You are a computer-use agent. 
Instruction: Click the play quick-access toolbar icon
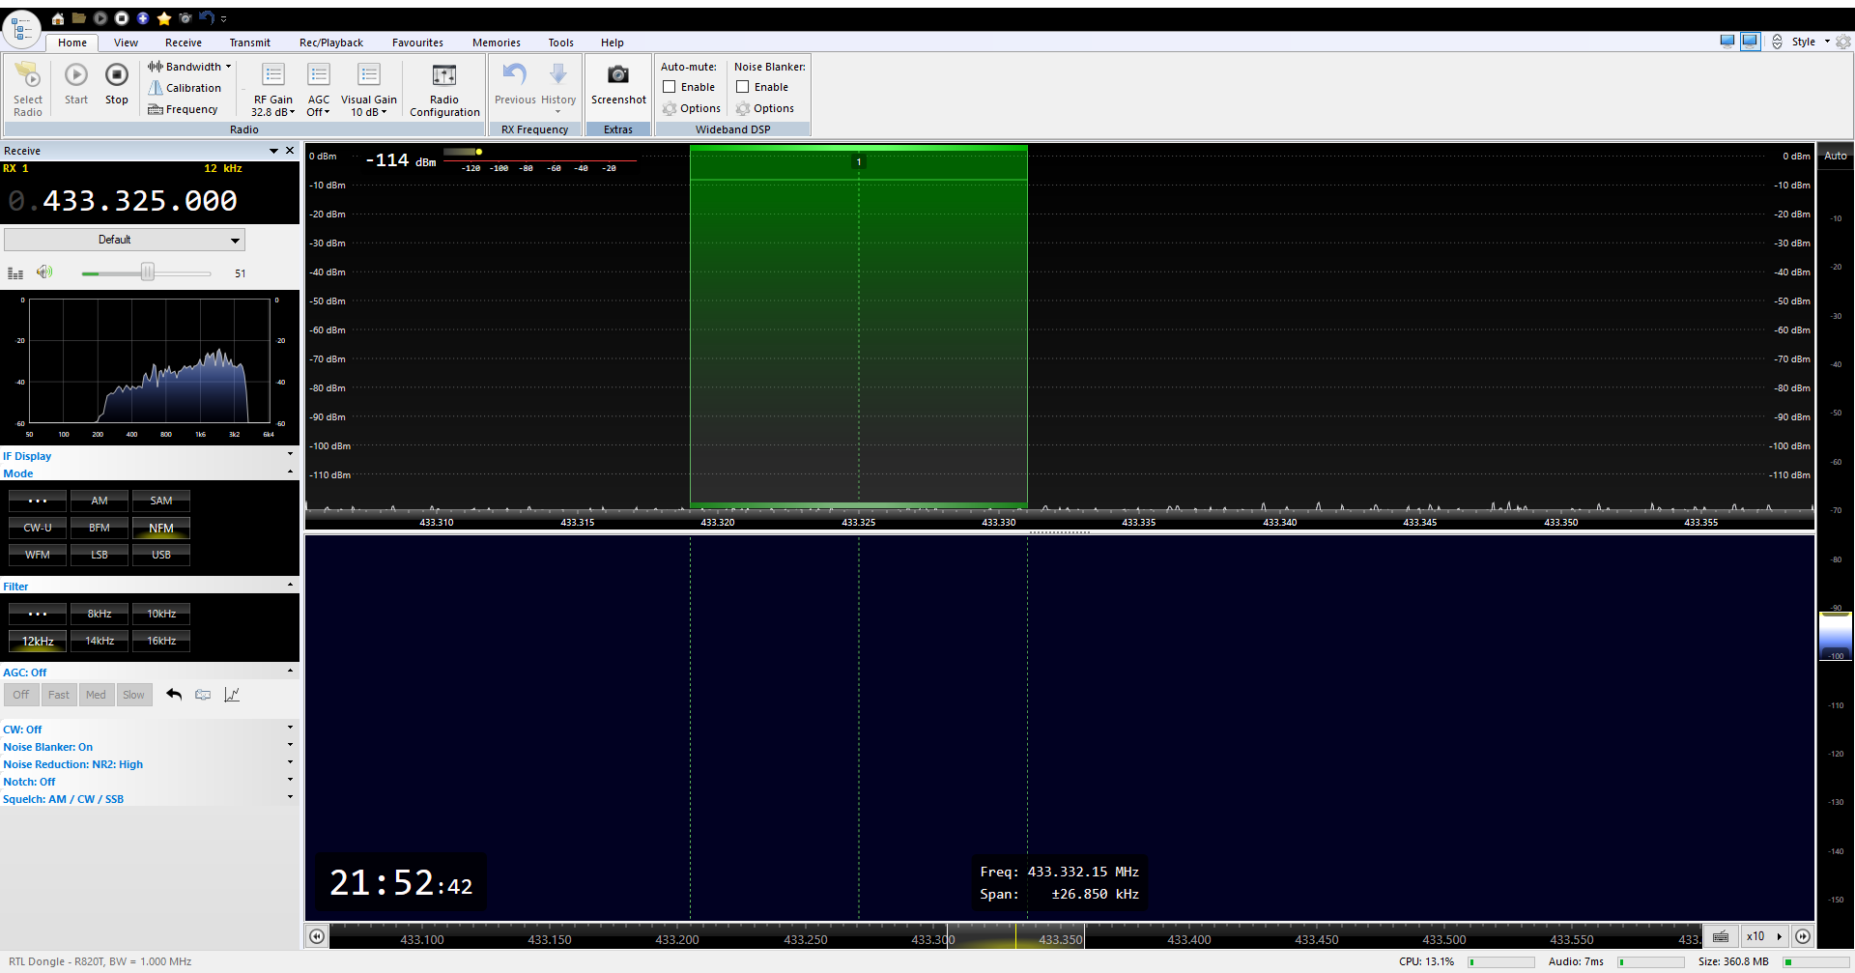pos(100,18)
